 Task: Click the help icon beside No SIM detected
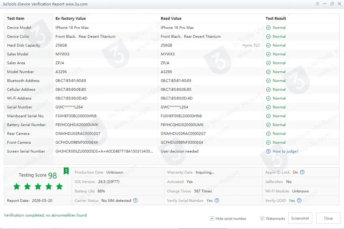pos(135,200)
